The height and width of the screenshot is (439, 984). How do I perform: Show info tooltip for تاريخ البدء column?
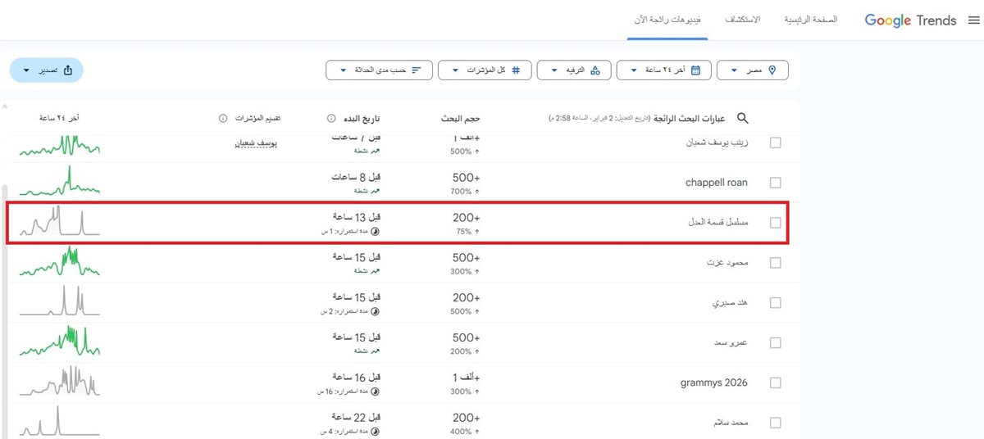[x=331, y=119]
